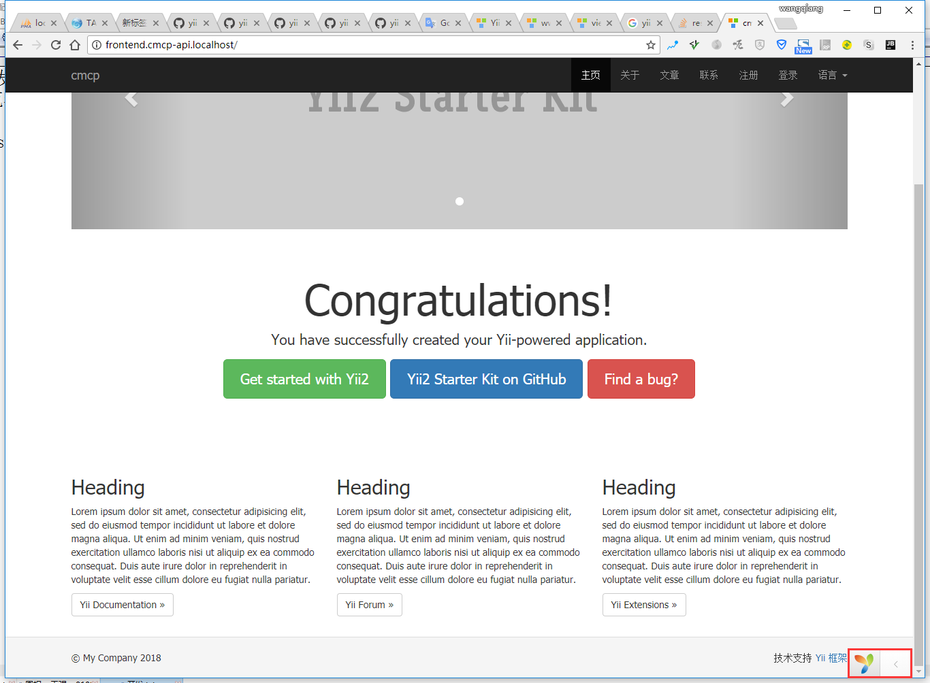Open Yii Extensions » link

[x=644, y=605]
